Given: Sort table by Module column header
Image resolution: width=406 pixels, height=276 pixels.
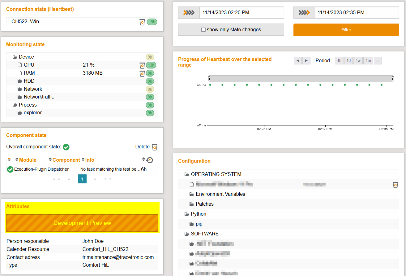Looking at the screenshot, I should point(28,160).
